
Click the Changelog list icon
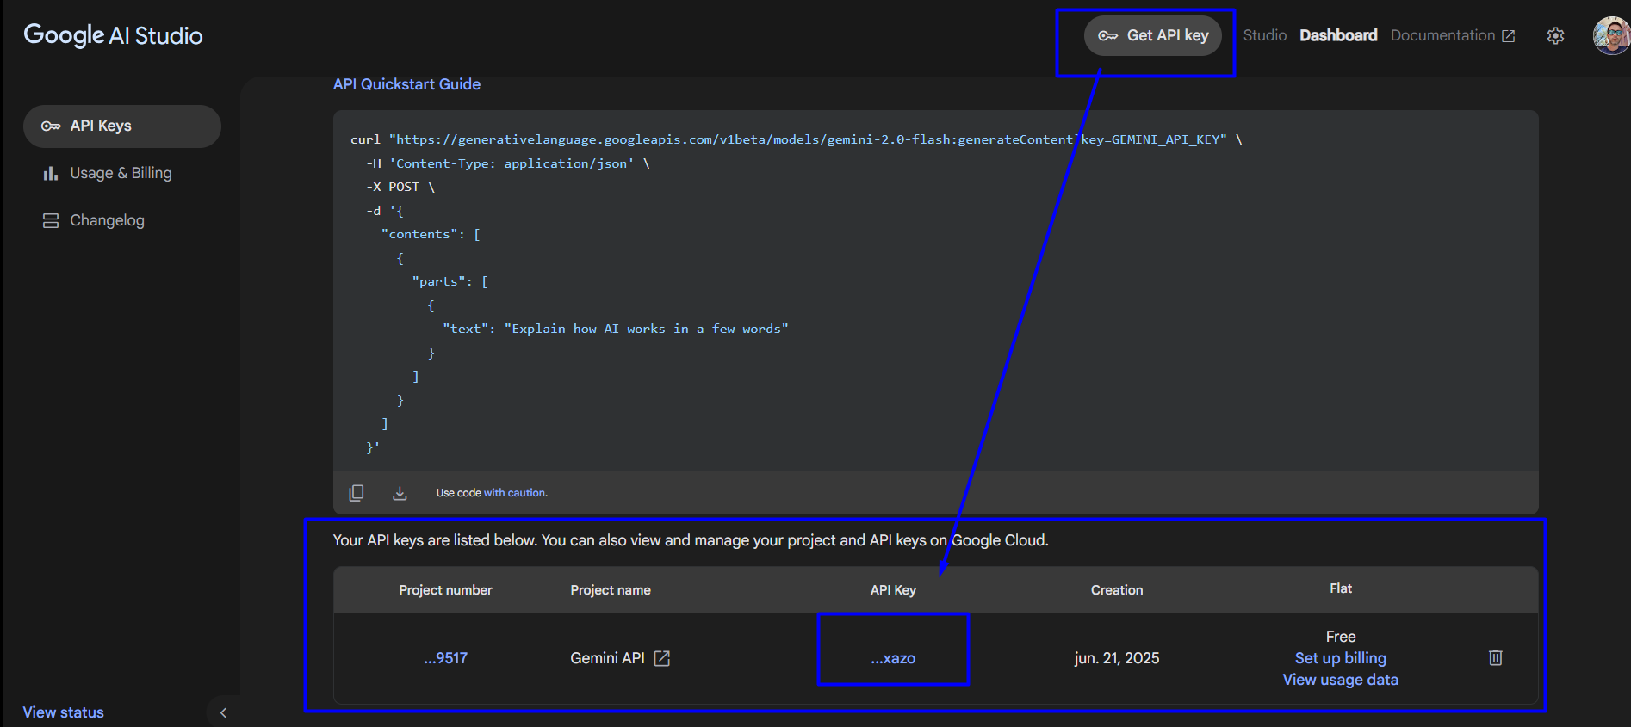pos(51,220)
